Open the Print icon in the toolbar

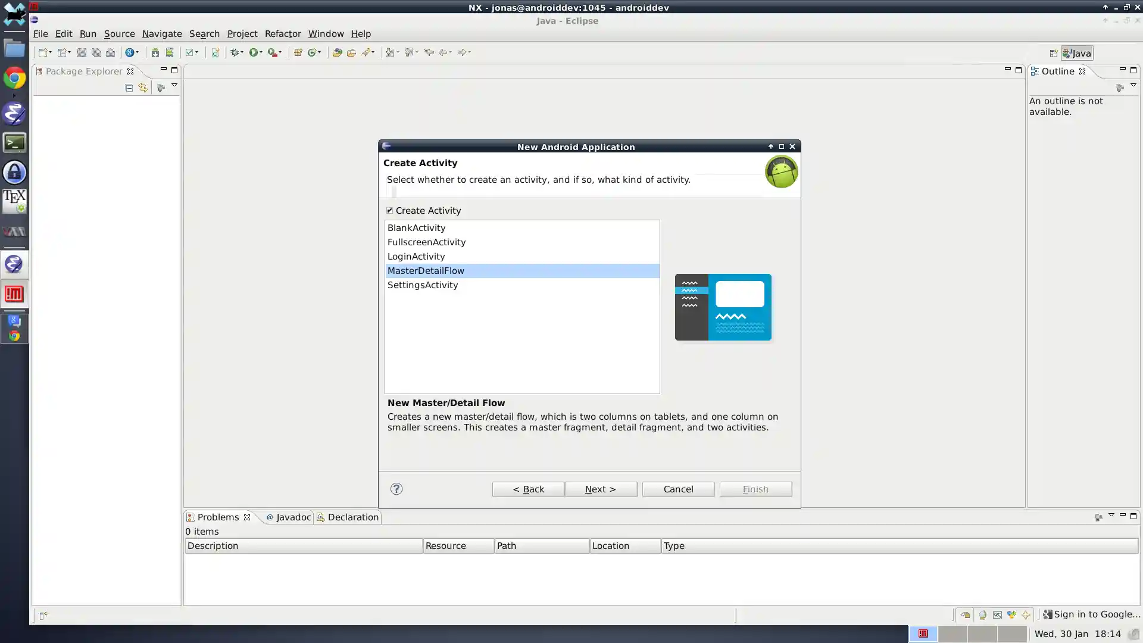click(110, 52)
